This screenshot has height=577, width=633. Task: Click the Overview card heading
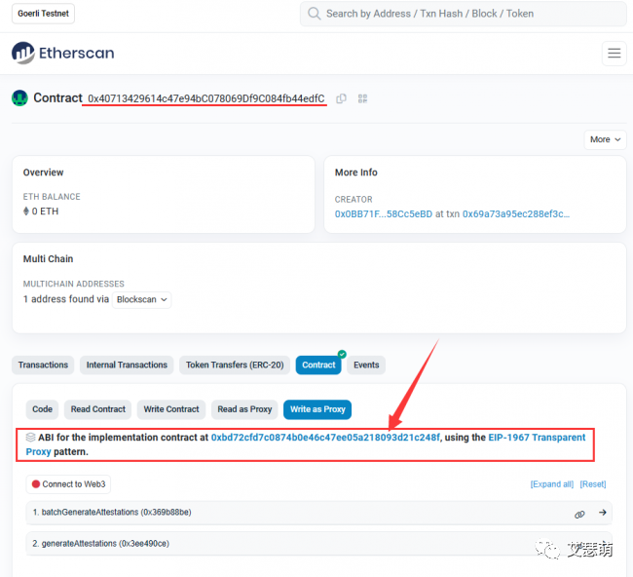tap(43, 173)
